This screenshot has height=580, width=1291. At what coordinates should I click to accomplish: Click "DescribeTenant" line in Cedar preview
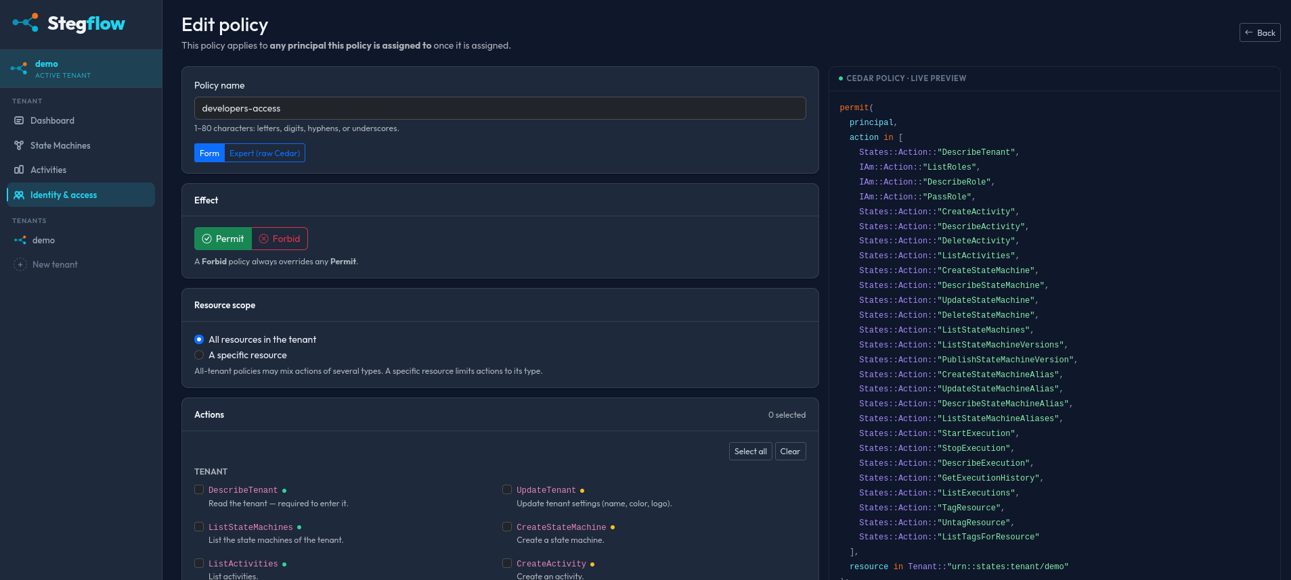(x=939, y=152)
